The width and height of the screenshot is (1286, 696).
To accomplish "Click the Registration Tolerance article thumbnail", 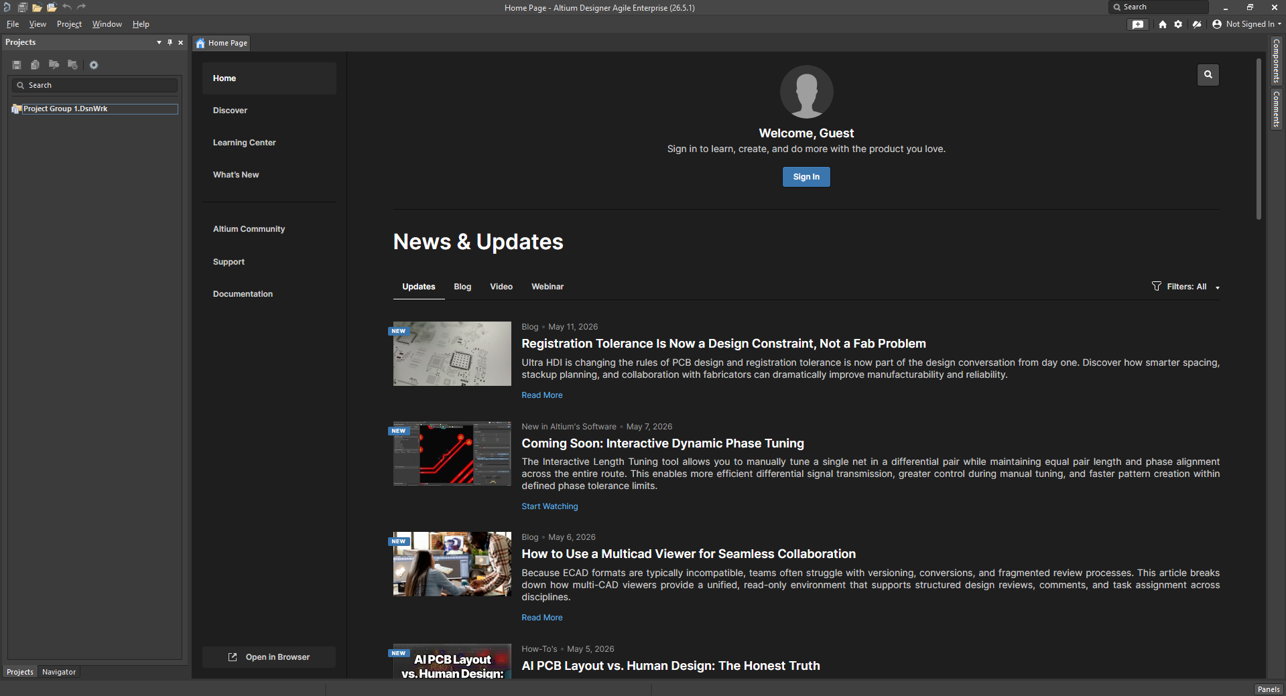I will 452,354.
